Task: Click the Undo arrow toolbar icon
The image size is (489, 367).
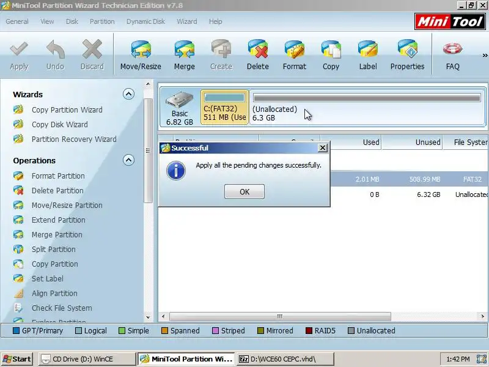Action: pos(56,50)
